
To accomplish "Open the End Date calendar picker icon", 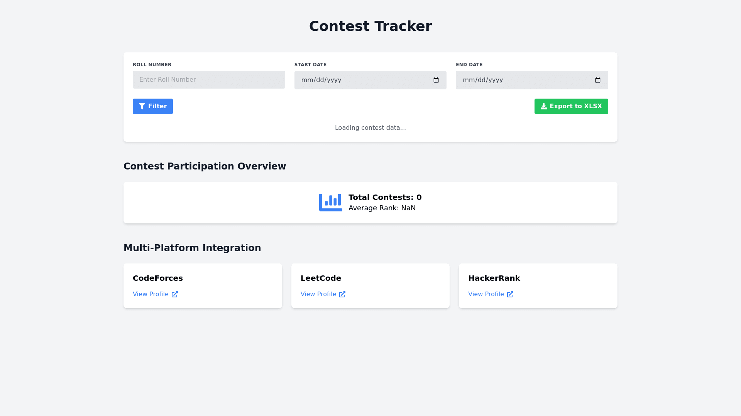I will (x=597, y=80).
